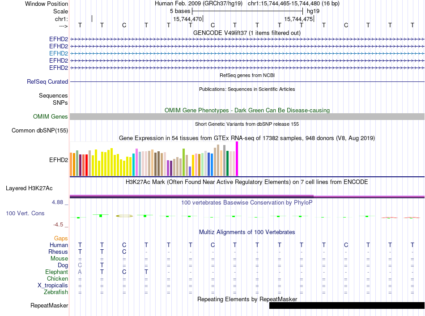
Task: Click the gray C base in Dog row
Action: tap(80, 265)
